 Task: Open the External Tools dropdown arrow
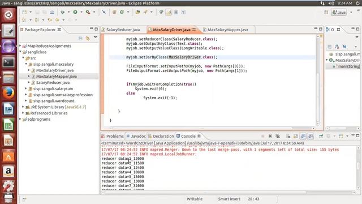pos(94,12)
